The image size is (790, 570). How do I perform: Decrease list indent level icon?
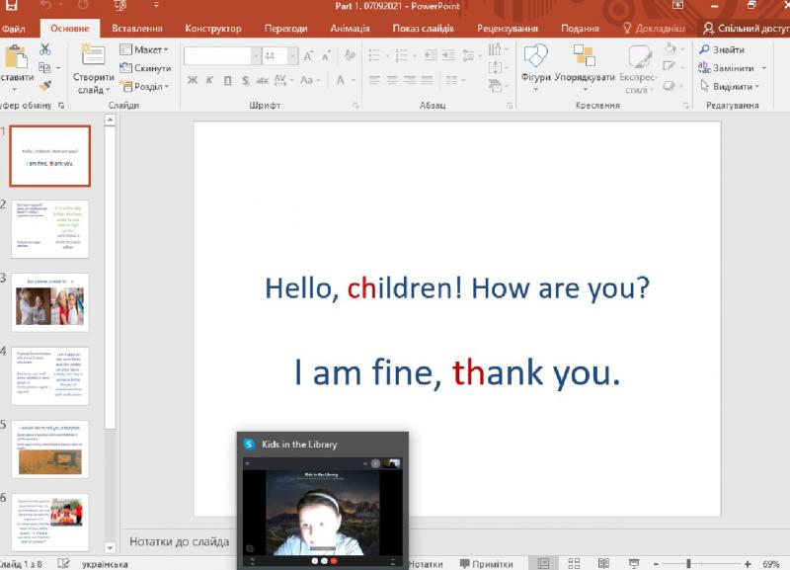click(x=431, y=55)
